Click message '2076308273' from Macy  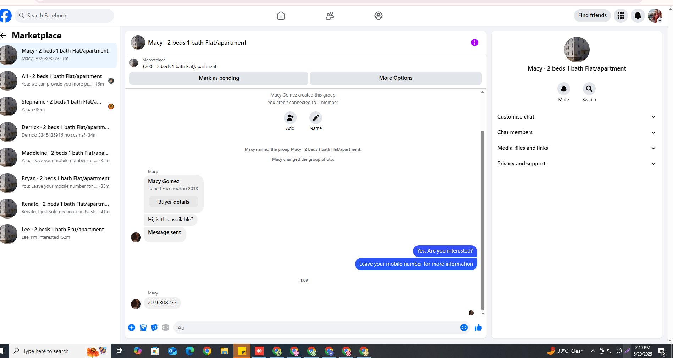pos(162,303)
